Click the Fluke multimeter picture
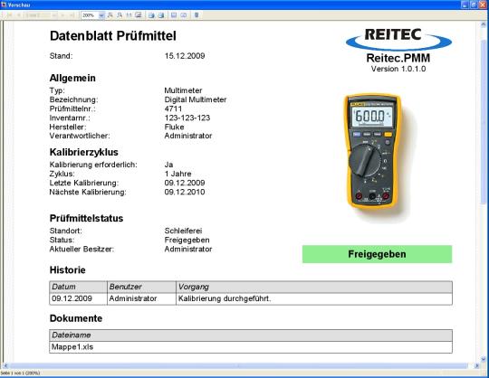The height and width of the screenshot is (378, 489). click(372, 151)
